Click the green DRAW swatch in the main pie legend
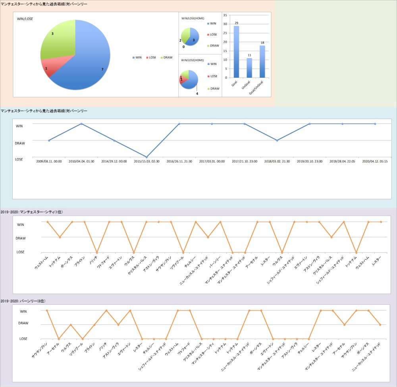Screen dimensions: 397x387 [x=162, y=58]
